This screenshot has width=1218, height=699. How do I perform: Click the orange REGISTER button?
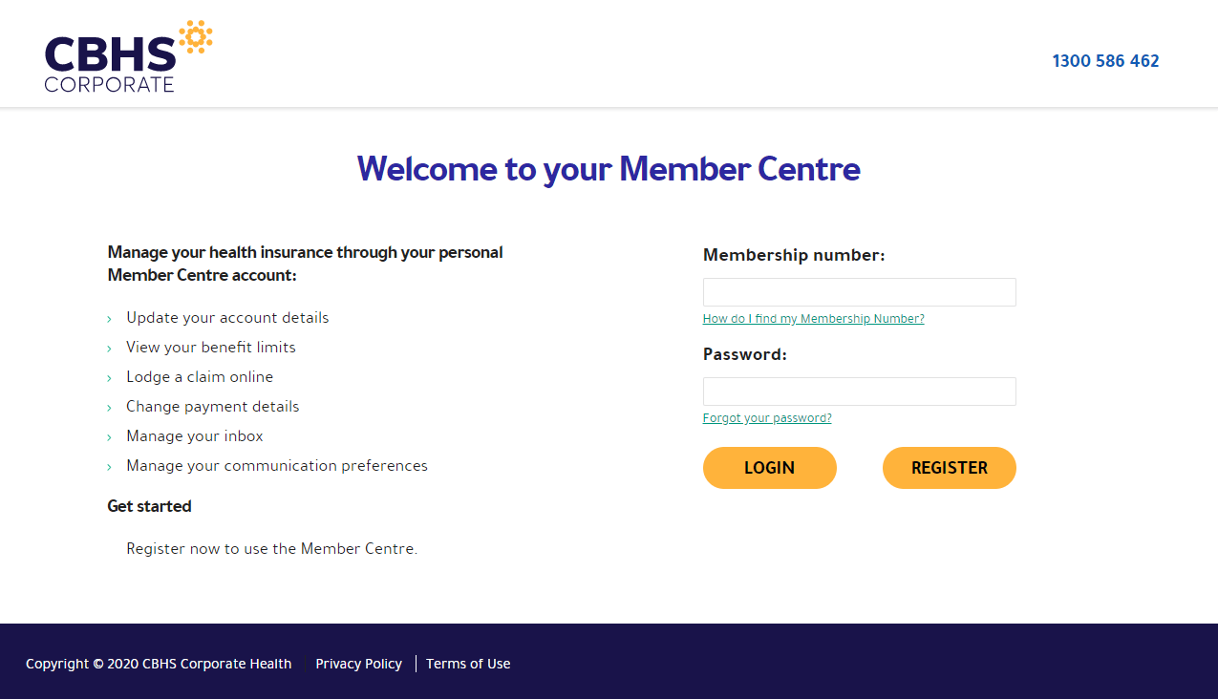click(950, 468)
